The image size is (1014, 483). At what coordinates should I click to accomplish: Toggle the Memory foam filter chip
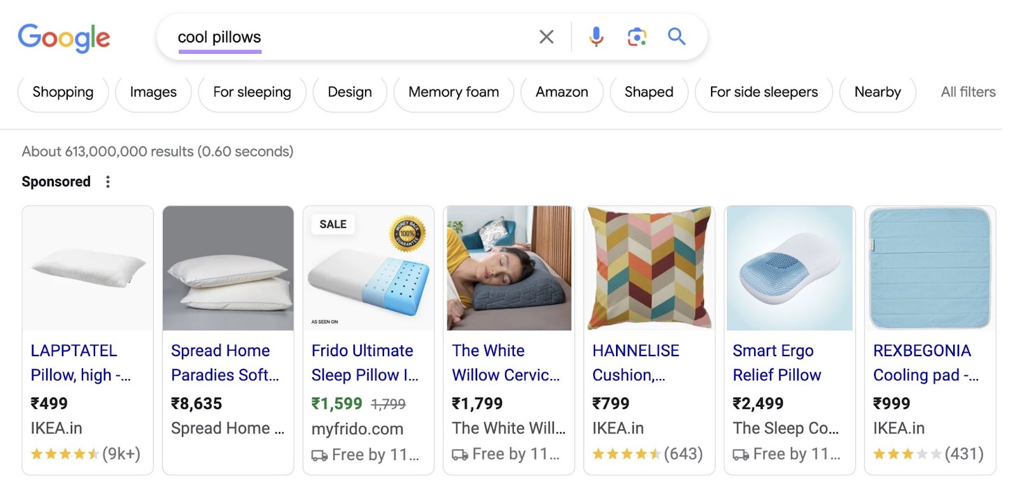452,92
